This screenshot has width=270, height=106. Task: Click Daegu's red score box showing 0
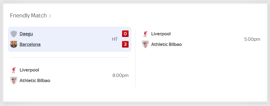click(x=125, y=34)
